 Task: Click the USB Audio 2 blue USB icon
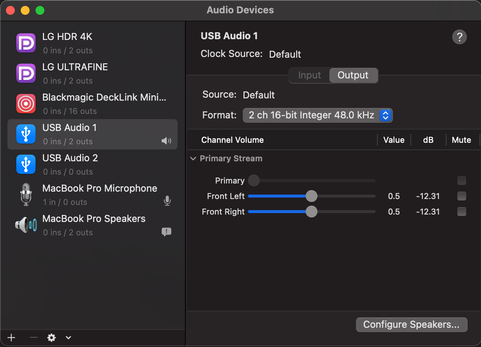point(26,165)
